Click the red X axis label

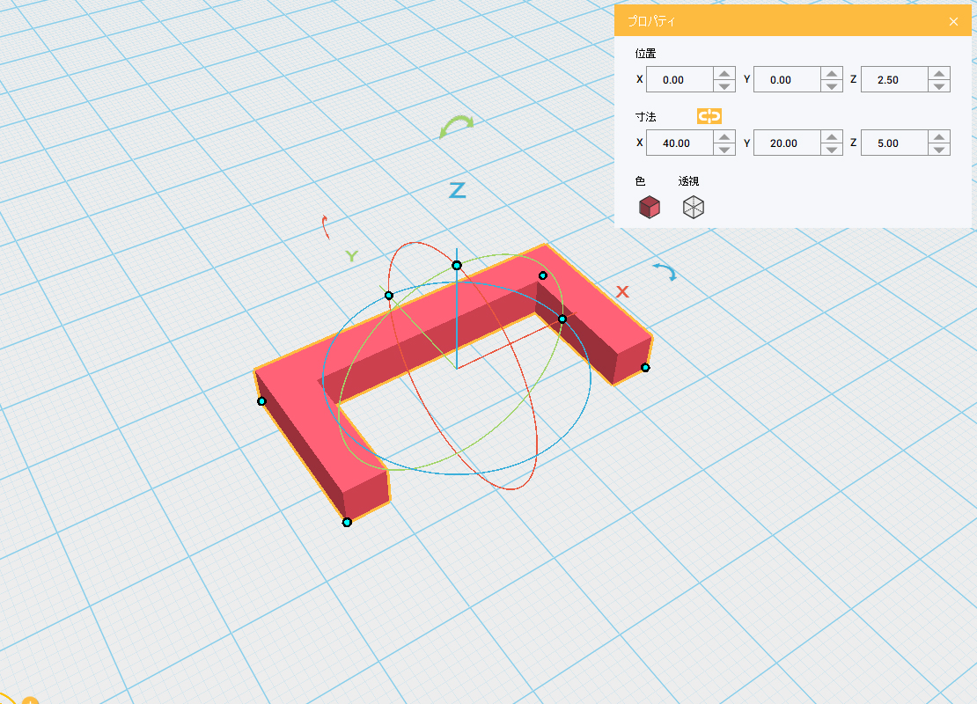click(622, 291)
